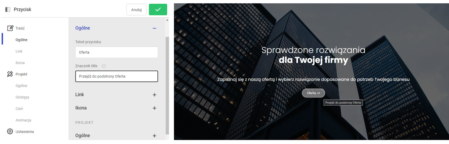Open the Treść section in sidebar
Image resolution: width=449 pixels, height=144 pixels.
click(20, 28)
